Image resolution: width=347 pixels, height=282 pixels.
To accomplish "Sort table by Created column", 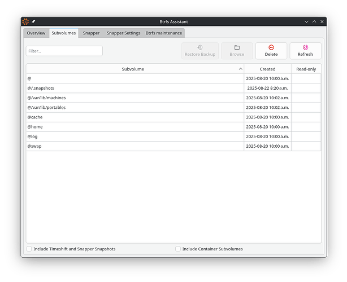I will click(267, 69).
